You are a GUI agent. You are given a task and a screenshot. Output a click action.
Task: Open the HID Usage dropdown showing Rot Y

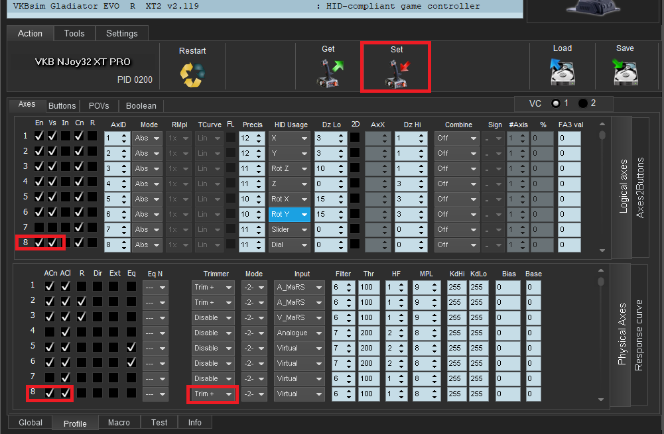pyautogui.click(x=289, y=214)
